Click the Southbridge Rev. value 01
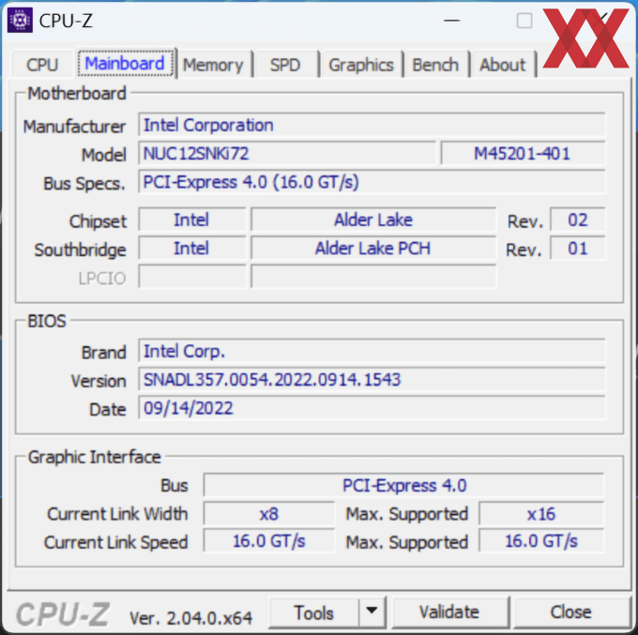638x635 pixels. 577,249
